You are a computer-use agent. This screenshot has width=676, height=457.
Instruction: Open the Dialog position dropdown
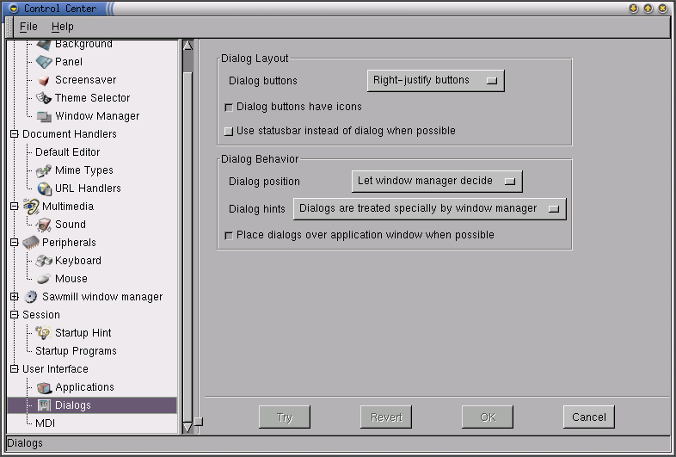tap(437, 182)
